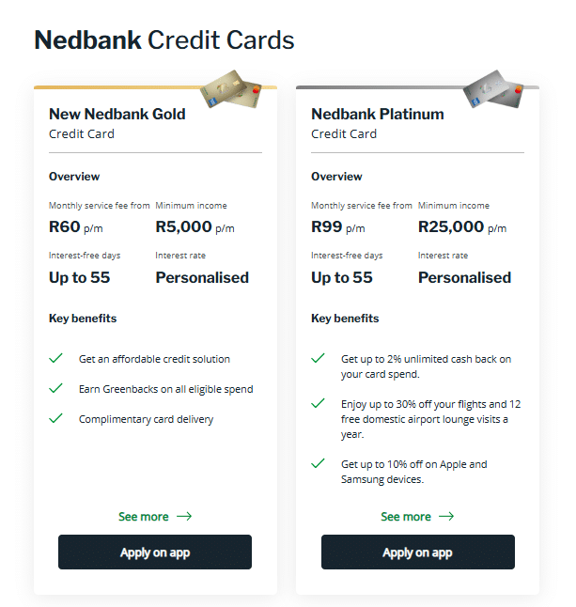Click the Nedbank Credit Cards heading

(x=164, y=40)
